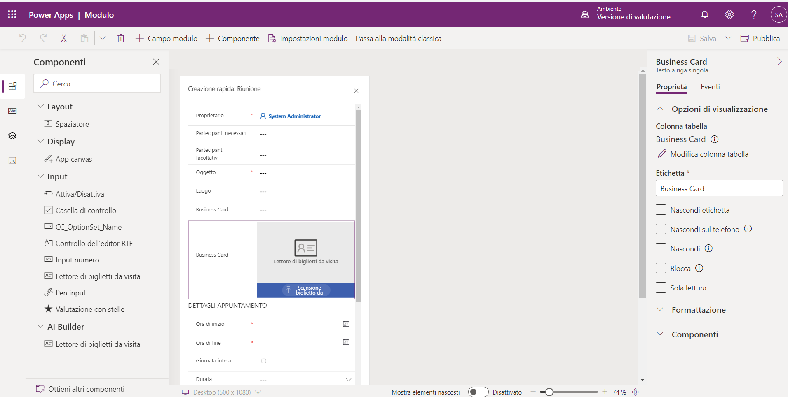Viewport: 788px width, 397px height.
Task: Click the zoom in plus button
Action: (605, 392)
